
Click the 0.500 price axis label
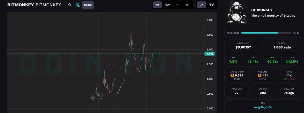[x=210, y=94]
